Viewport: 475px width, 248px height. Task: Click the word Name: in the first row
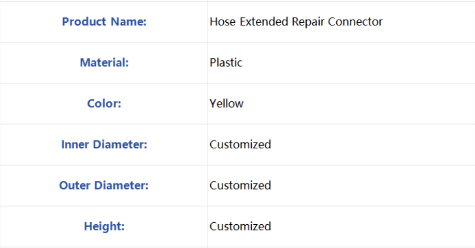128,22
